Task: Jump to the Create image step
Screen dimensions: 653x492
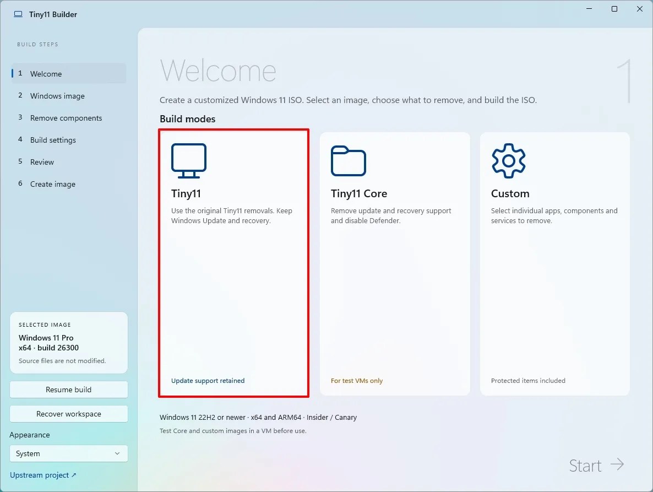Action: pyautogui.click(x=69, y=184)
